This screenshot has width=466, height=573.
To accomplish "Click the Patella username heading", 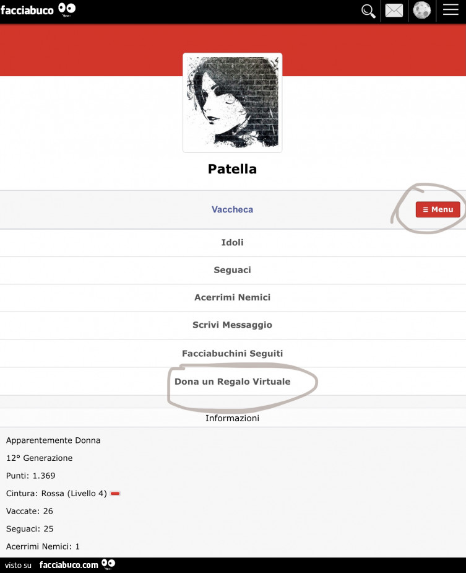I will [x=232, y=169].
